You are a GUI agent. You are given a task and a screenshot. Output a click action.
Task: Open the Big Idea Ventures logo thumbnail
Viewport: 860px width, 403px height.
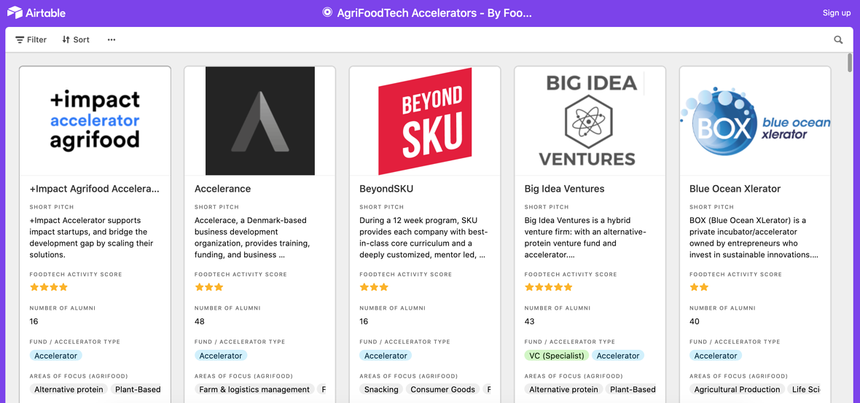point(590,121)
